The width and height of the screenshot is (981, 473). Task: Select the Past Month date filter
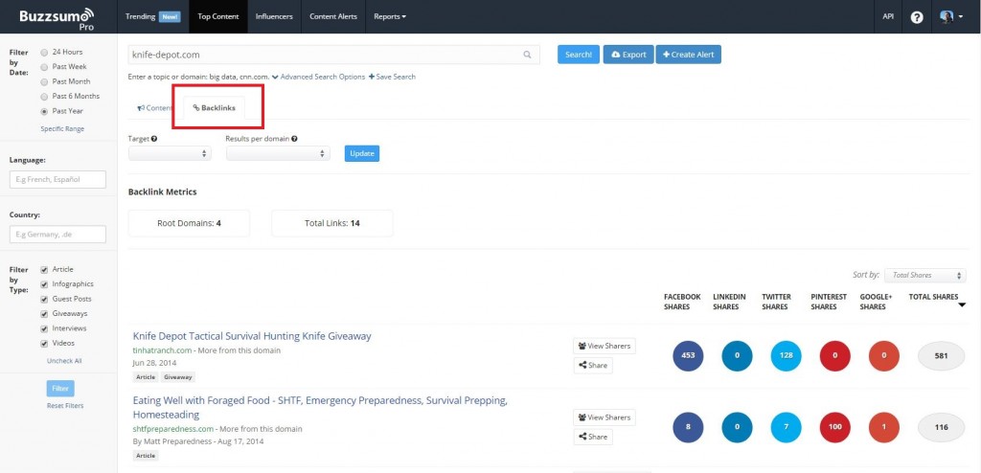click(44, 82)
